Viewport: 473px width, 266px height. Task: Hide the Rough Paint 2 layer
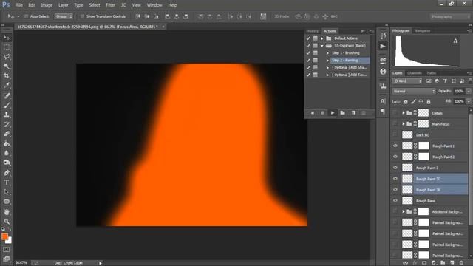click(395, 157)
